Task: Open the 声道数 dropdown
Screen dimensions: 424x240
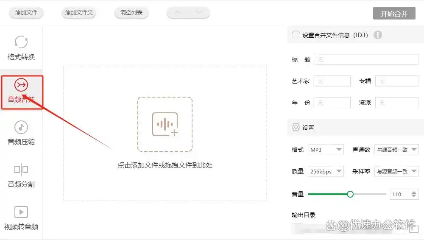Action: coord(396,150)
